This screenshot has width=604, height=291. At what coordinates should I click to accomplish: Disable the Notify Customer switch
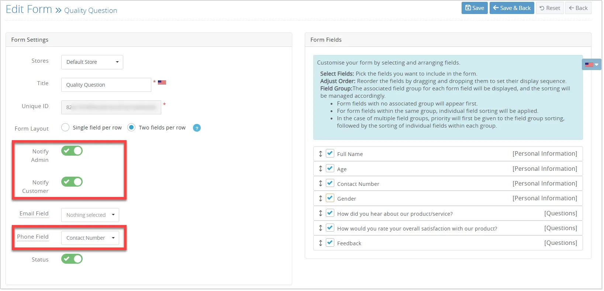72,182
